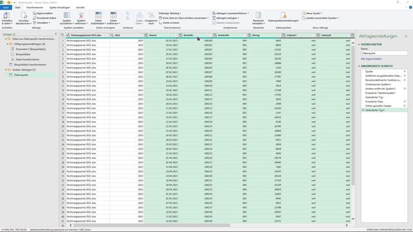Switch to the Ansicht tab
The height and width of the screenshot is (232, 413).
tap(80, 7)
